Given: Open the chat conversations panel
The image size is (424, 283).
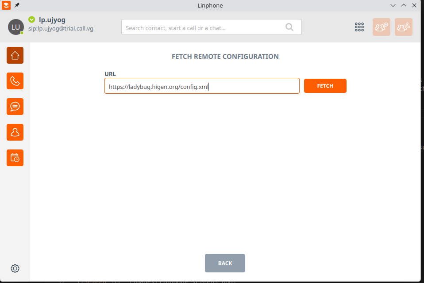Looking at the screenshot, I should click(15, 107).
